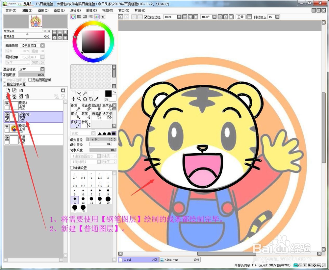
Task: Pick brush size 30 preset
Action: (x=83, y=208)
